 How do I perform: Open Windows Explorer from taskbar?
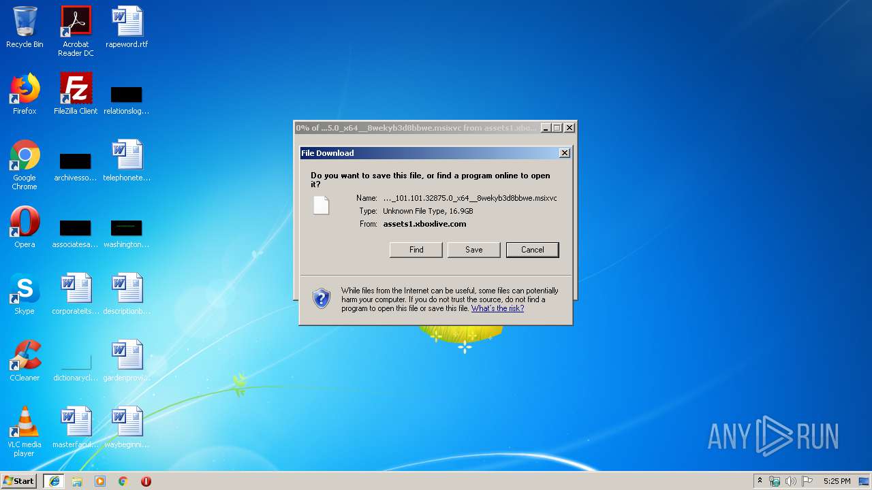(x=77, y=481)
